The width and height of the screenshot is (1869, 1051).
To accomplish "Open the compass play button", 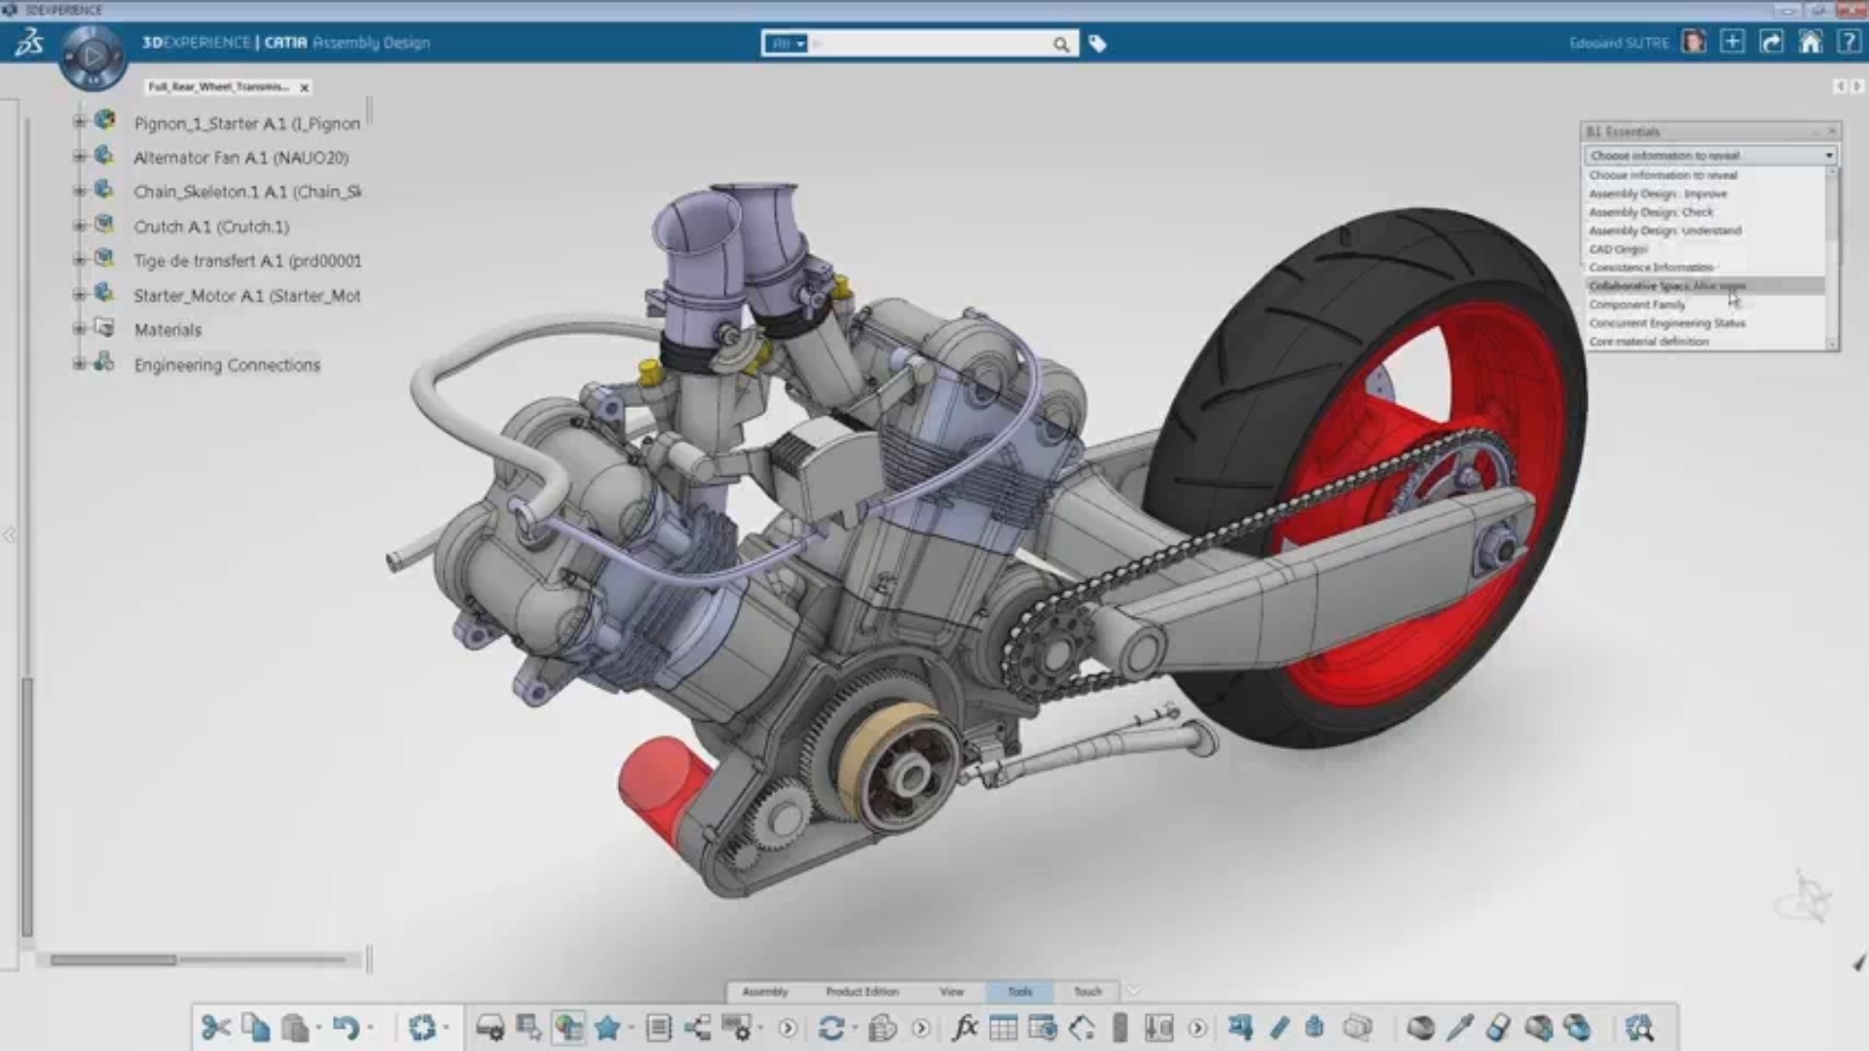I will [x=92, y=56].
